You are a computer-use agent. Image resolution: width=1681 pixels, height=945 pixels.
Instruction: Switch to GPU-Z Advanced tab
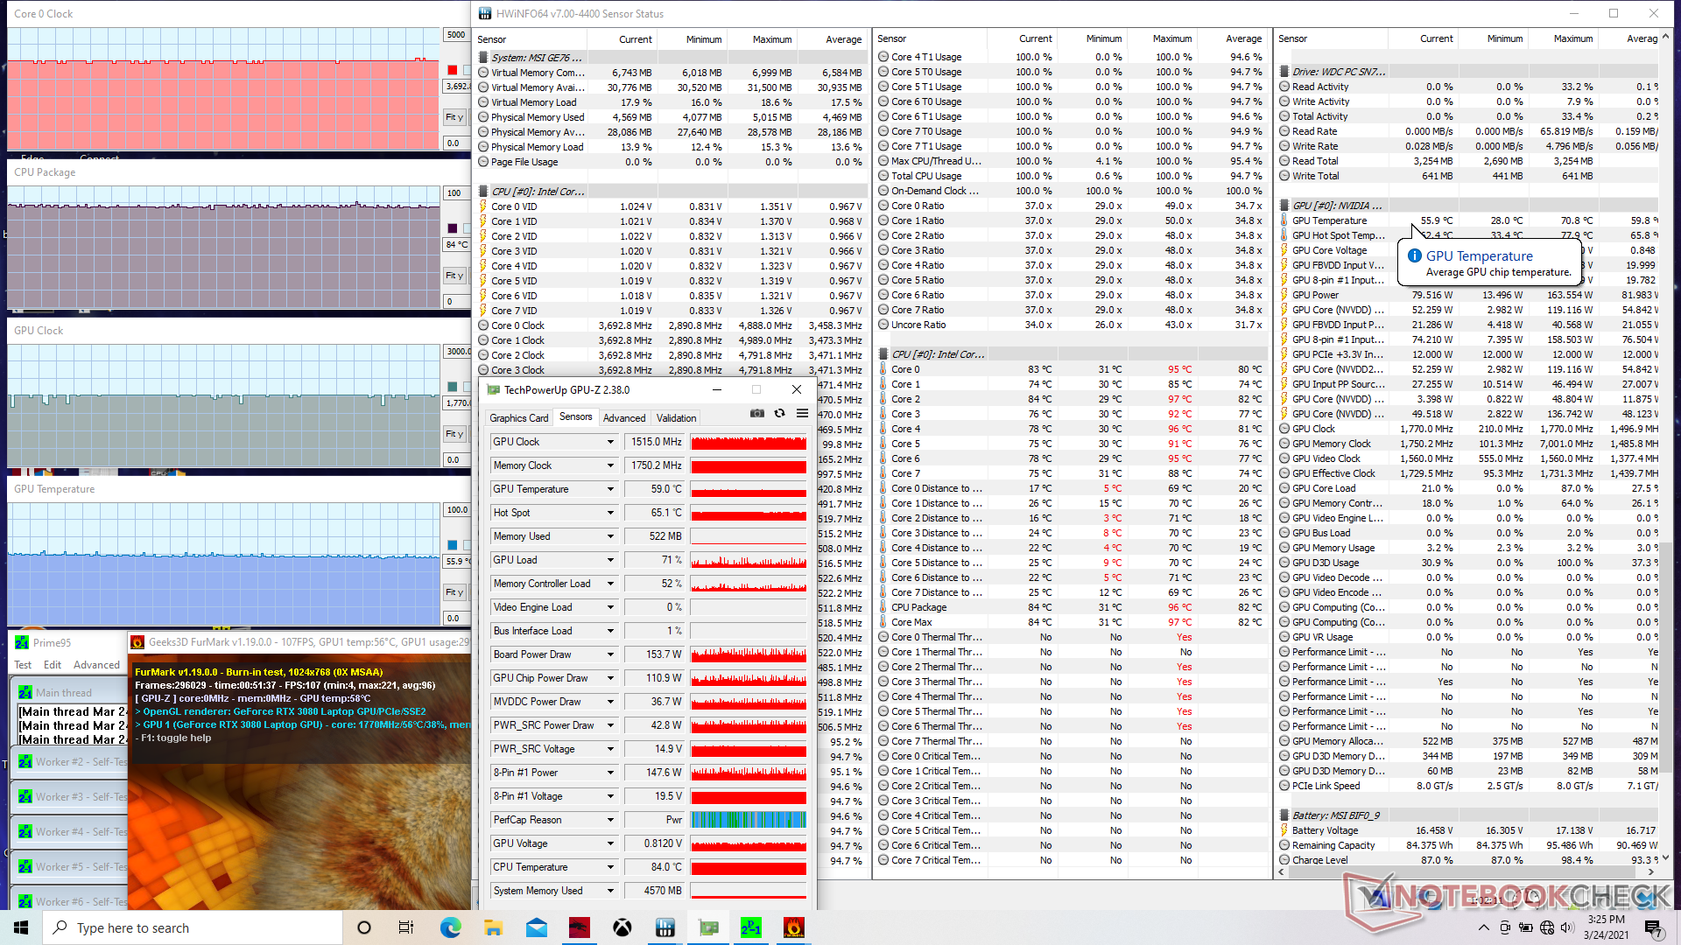point(624,417)
